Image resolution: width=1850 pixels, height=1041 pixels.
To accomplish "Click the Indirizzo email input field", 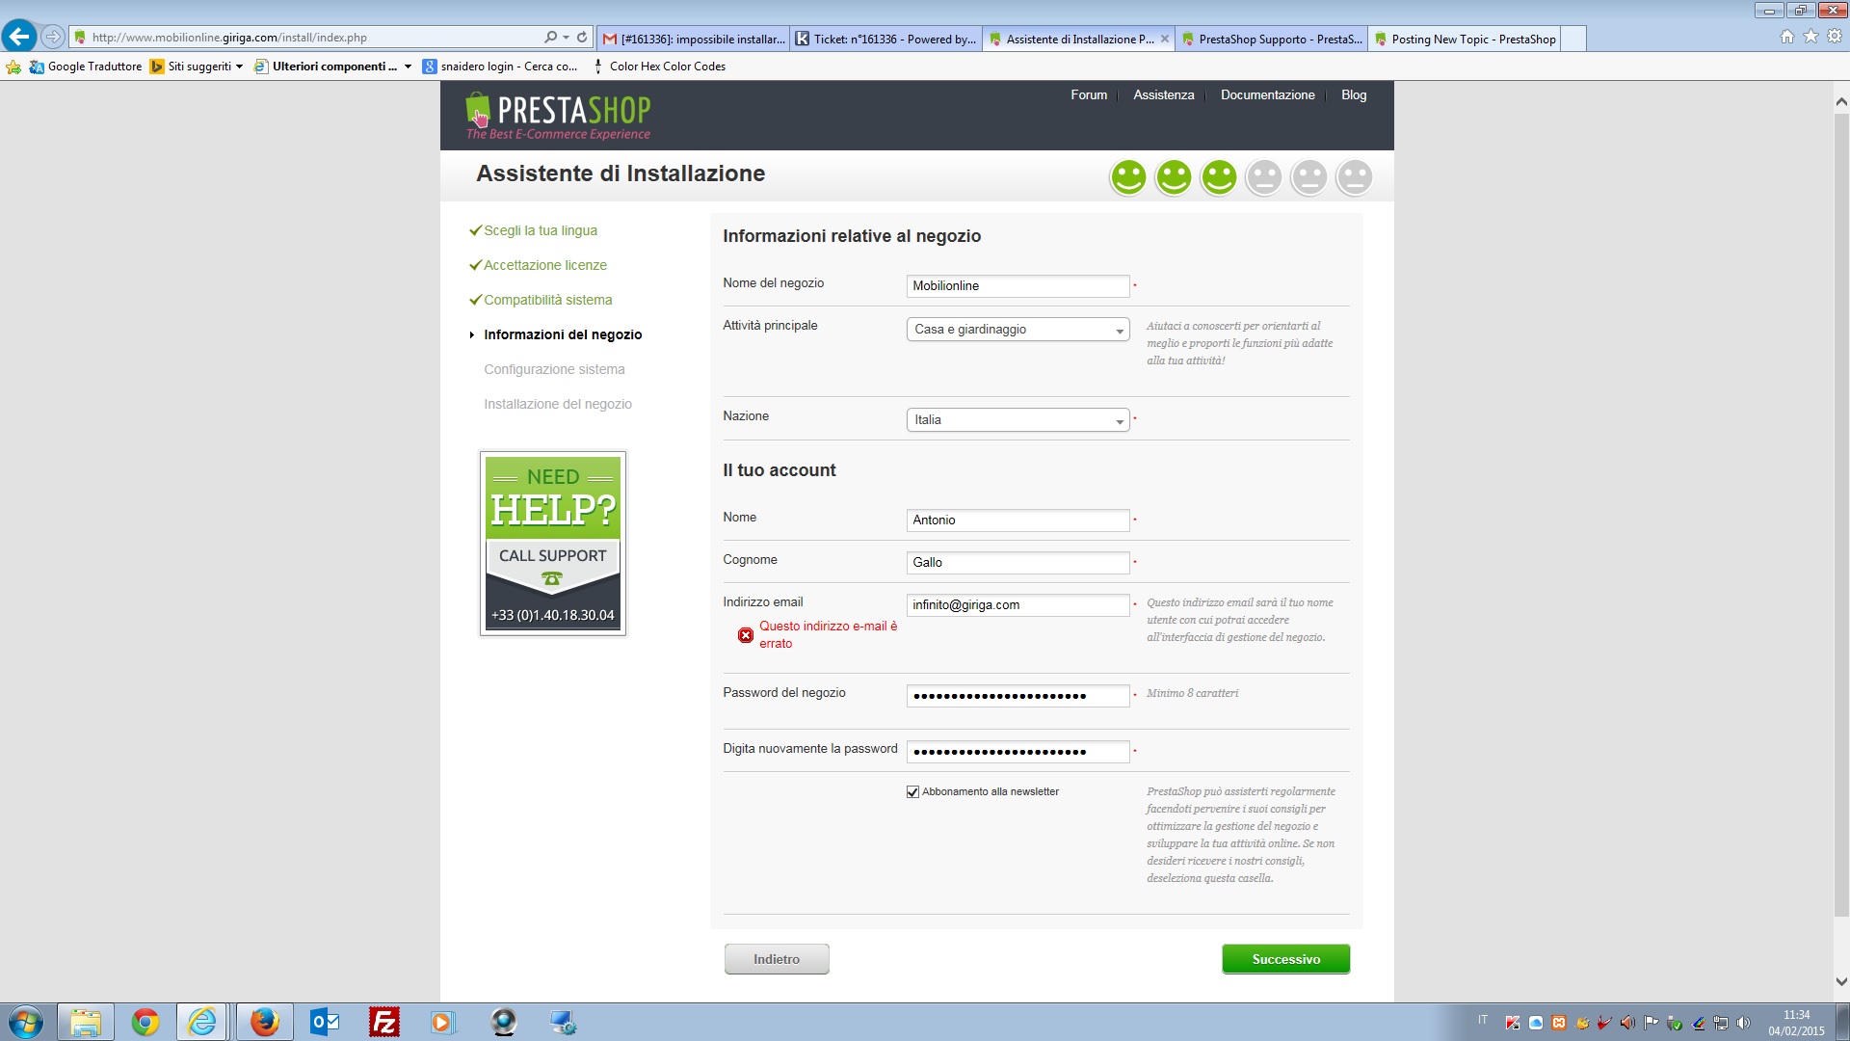I will (x=1017, y=605).
